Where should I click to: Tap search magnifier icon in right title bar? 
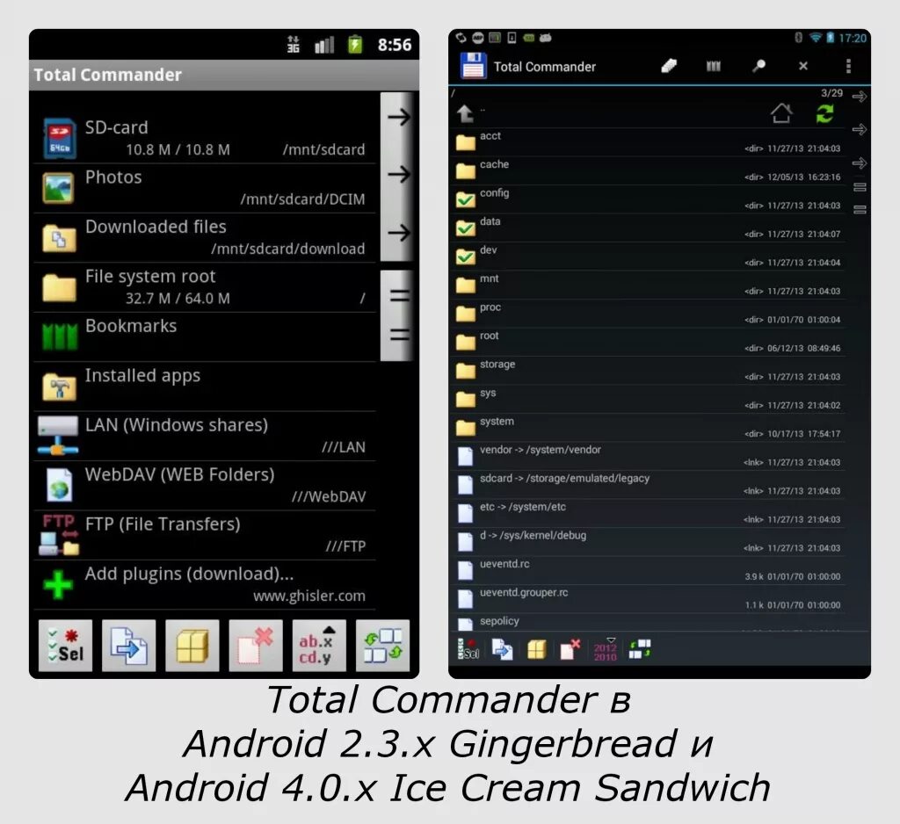click(758, 66)
